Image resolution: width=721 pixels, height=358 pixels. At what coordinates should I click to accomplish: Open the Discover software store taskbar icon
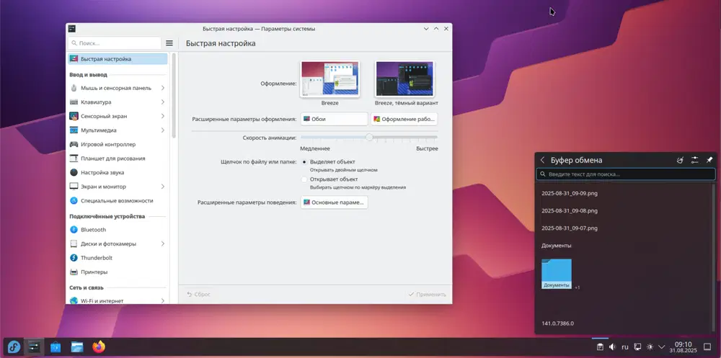coord(56,346)
